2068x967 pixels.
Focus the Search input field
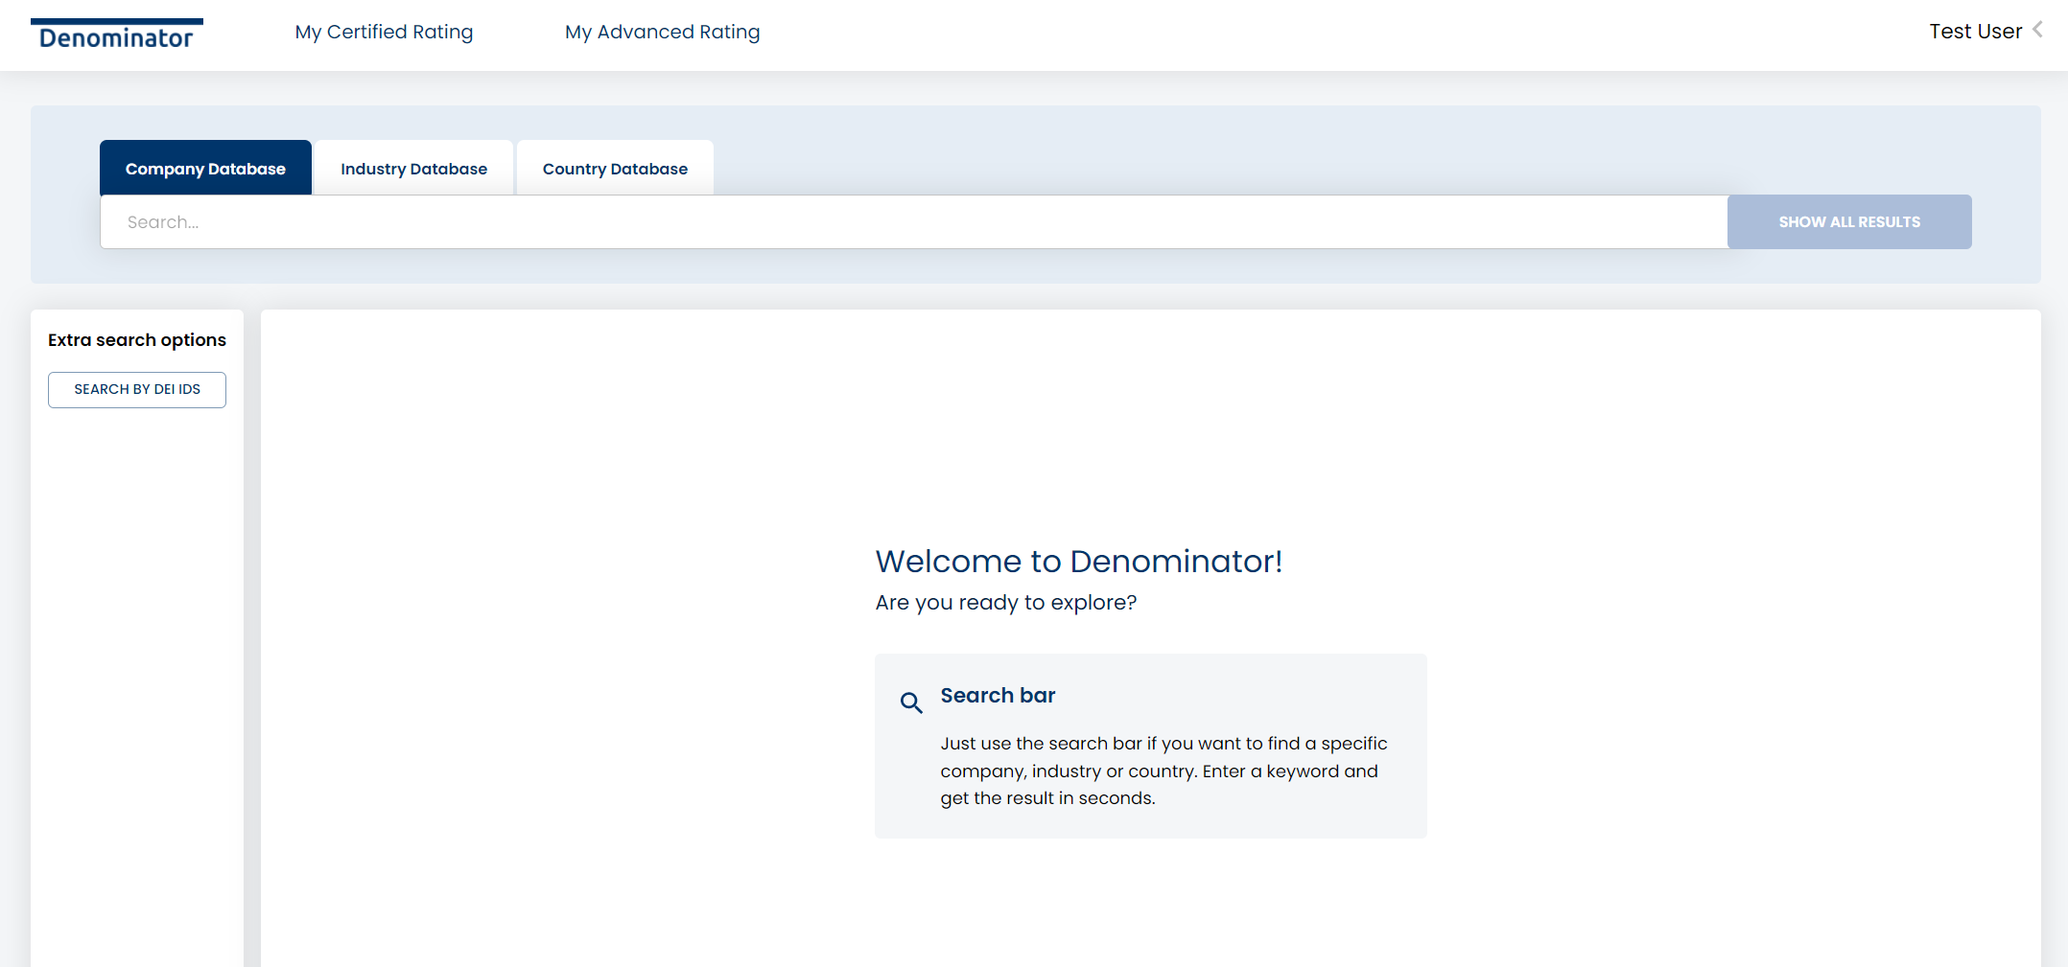(911, 222)
